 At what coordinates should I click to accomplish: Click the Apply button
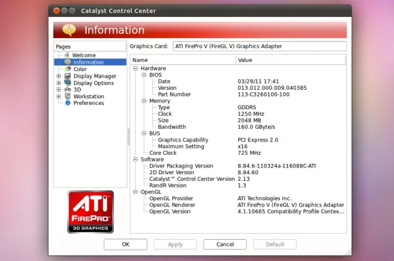pyautogui.click(x=175, y=245)
